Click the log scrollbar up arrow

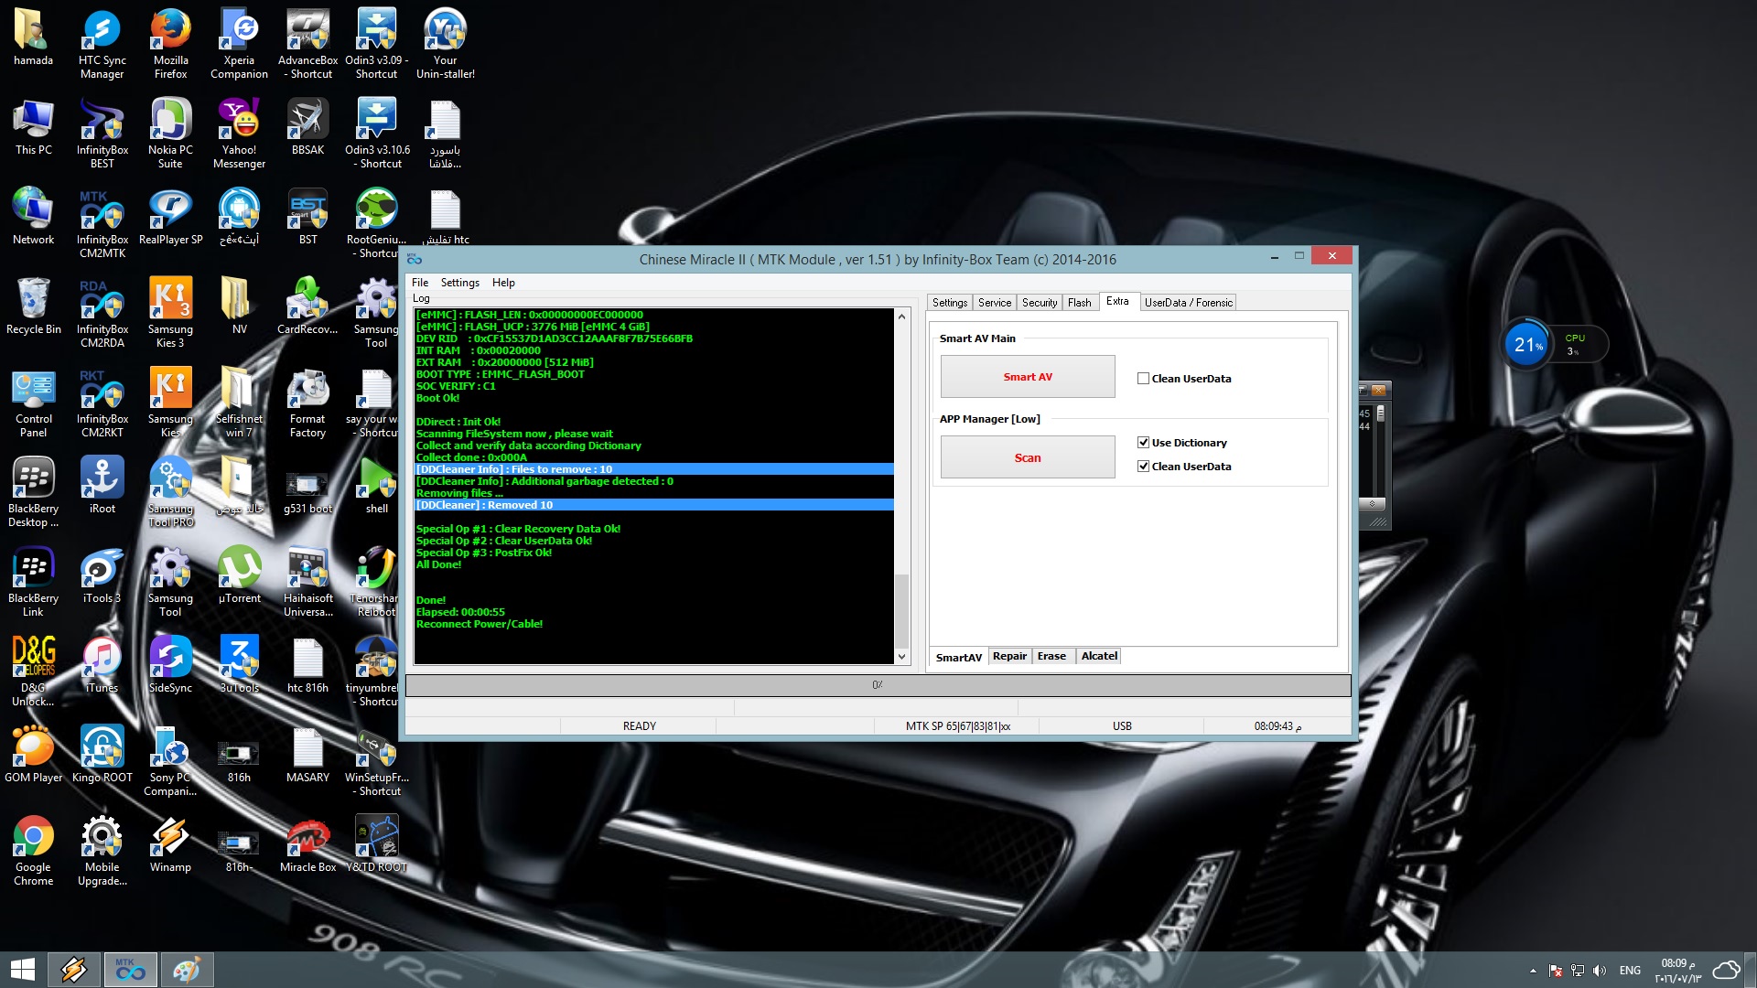901,317
